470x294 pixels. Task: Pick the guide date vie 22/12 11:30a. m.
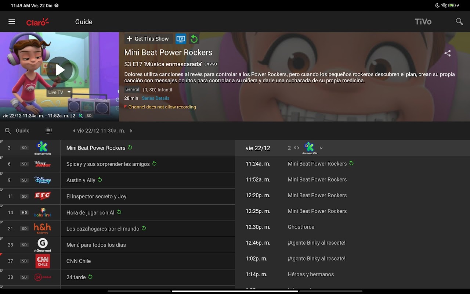tap(101, 131)
